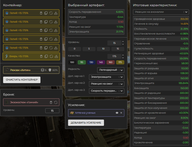192x147 pixels.
Task: Click the download icon on Вихрь row
Action: coord(56,56)
